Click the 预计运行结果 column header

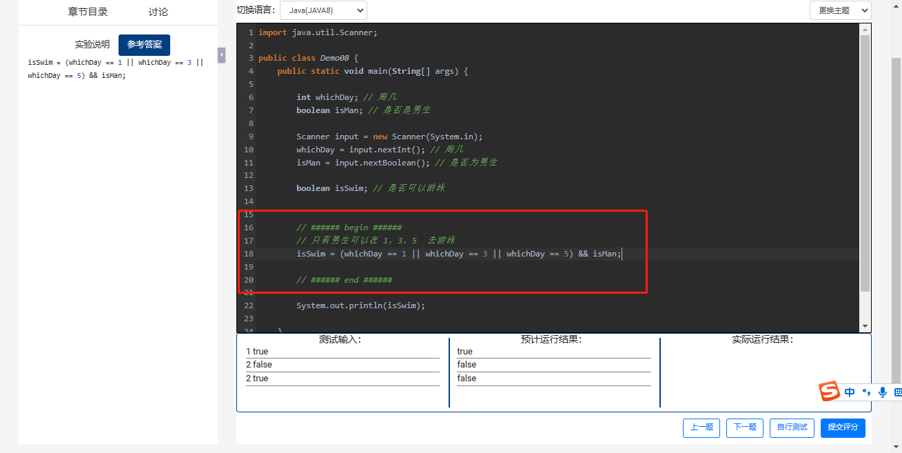(x=551, y=339)
